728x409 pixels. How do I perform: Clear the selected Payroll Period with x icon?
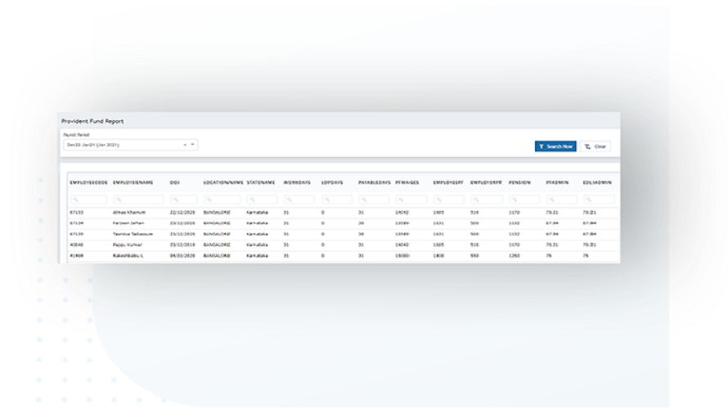(185, 145)
